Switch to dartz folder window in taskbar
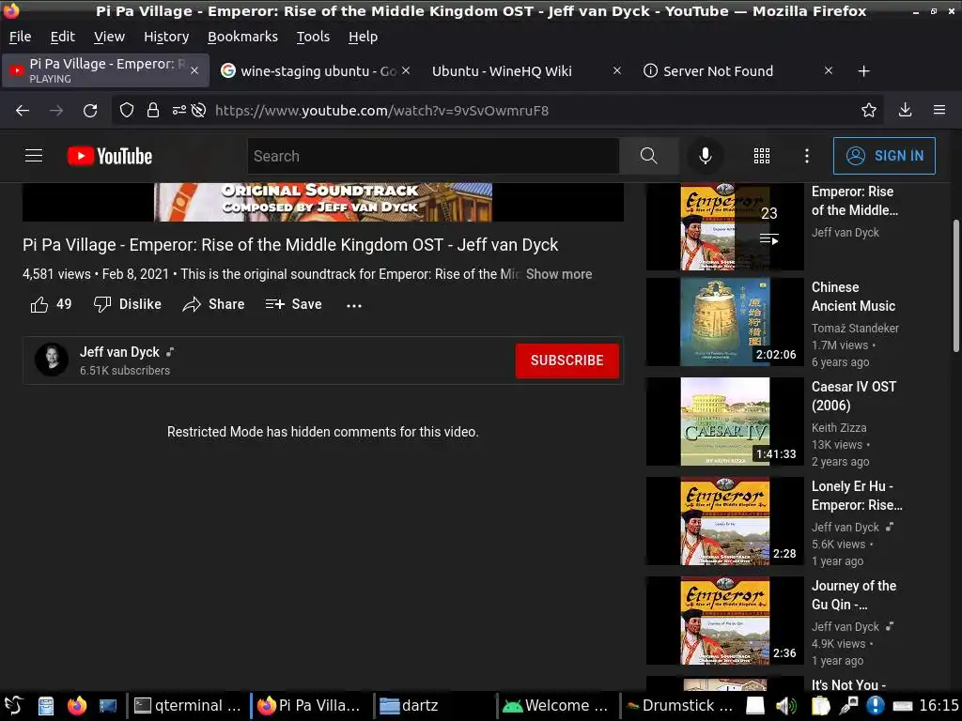 click(434, 706)
